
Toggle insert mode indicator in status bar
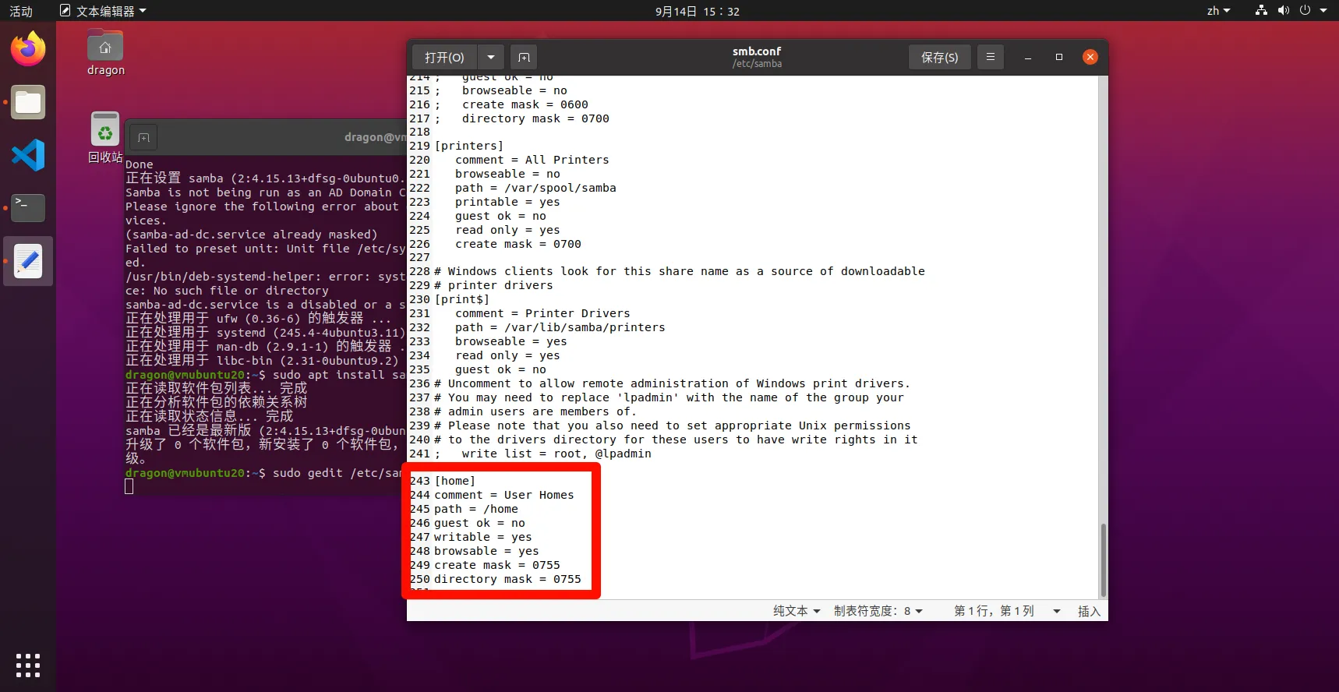coord(1088,611)
